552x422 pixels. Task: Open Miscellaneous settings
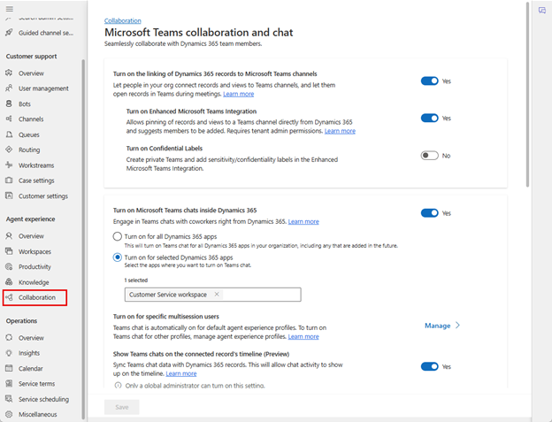(x=37, y=414)
